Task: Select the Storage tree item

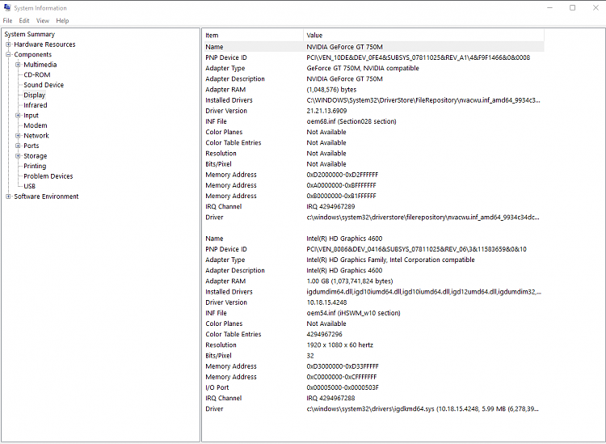Action: (x=36, y=156)
